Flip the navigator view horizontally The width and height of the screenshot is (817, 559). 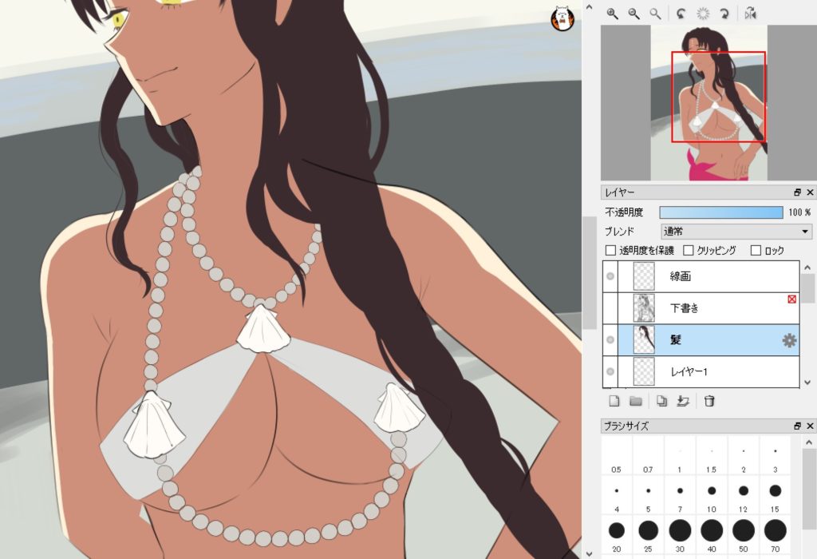pos(750,14)
